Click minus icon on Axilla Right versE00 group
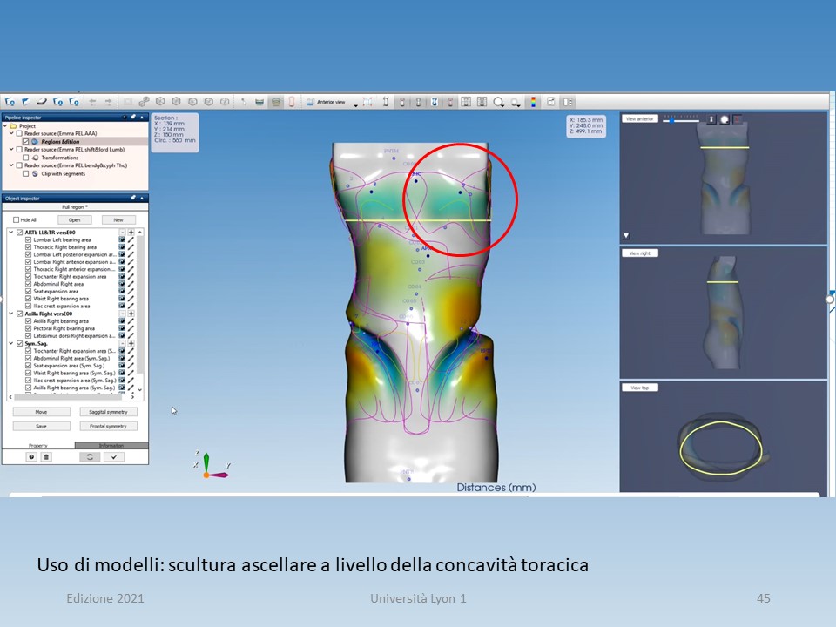This screenshot has width=836, height=627. 122,314
